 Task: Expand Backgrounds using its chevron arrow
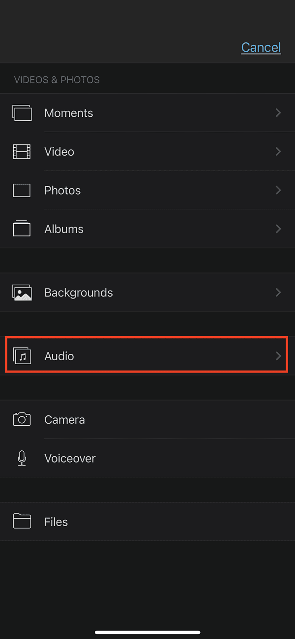(278, 293)
